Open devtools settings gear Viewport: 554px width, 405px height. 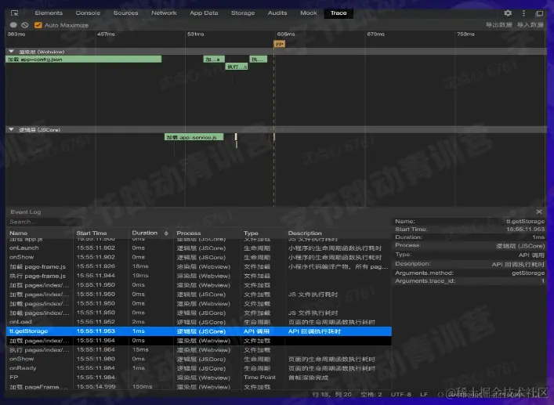pyautogui.click(x=508, y=13)
